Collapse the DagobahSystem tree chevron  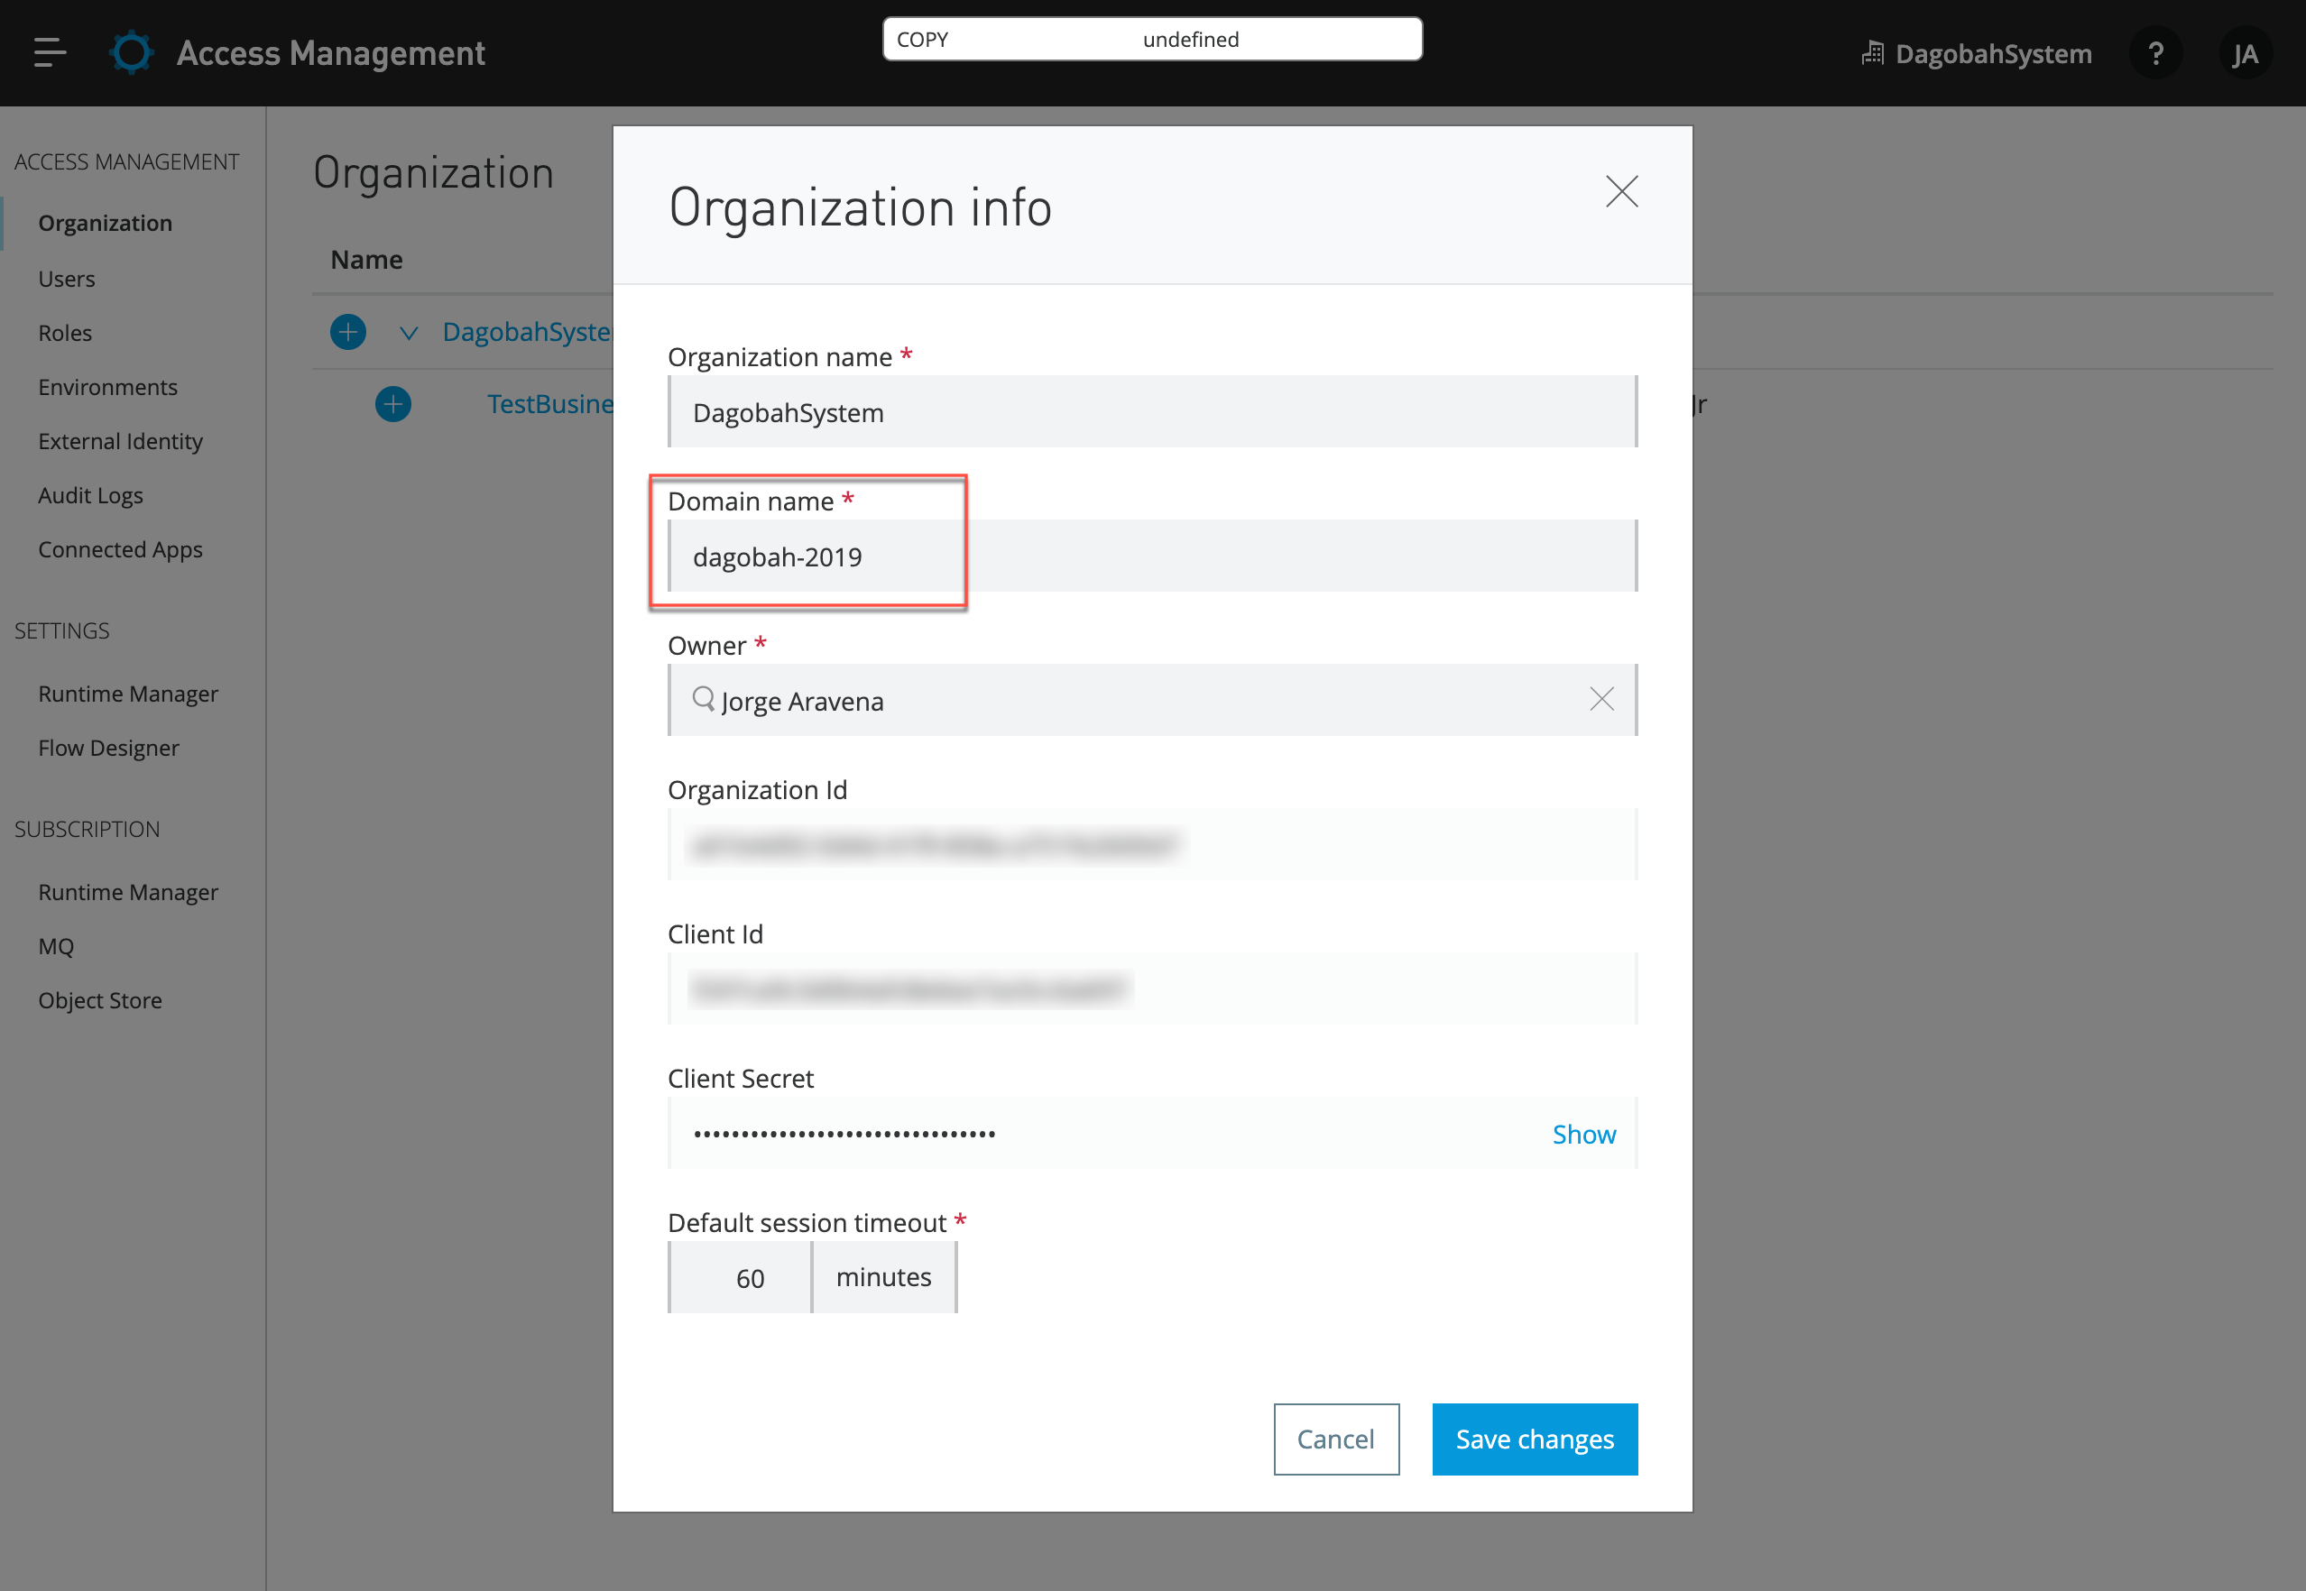pyautogui.click(x=409, y=333)
